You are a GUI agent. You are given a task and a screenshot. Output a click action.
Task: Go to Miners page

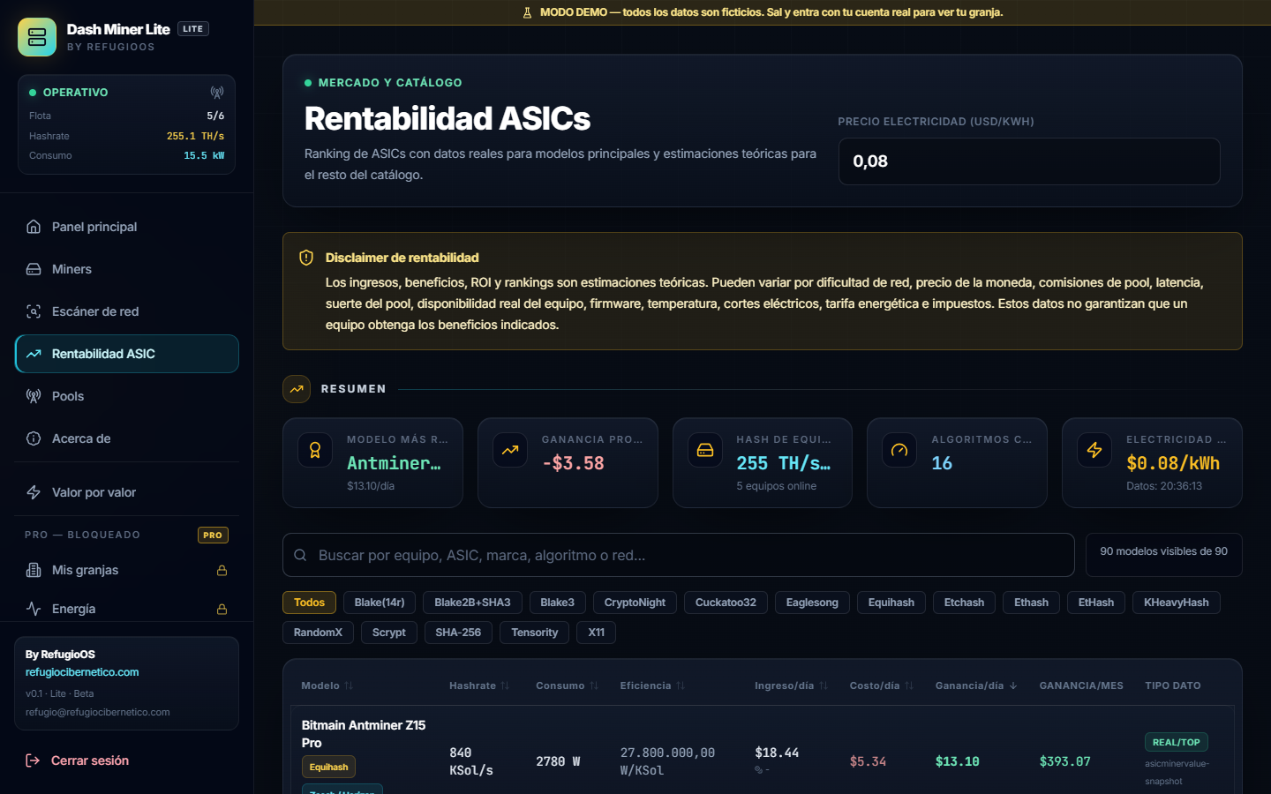coord(127,269)
